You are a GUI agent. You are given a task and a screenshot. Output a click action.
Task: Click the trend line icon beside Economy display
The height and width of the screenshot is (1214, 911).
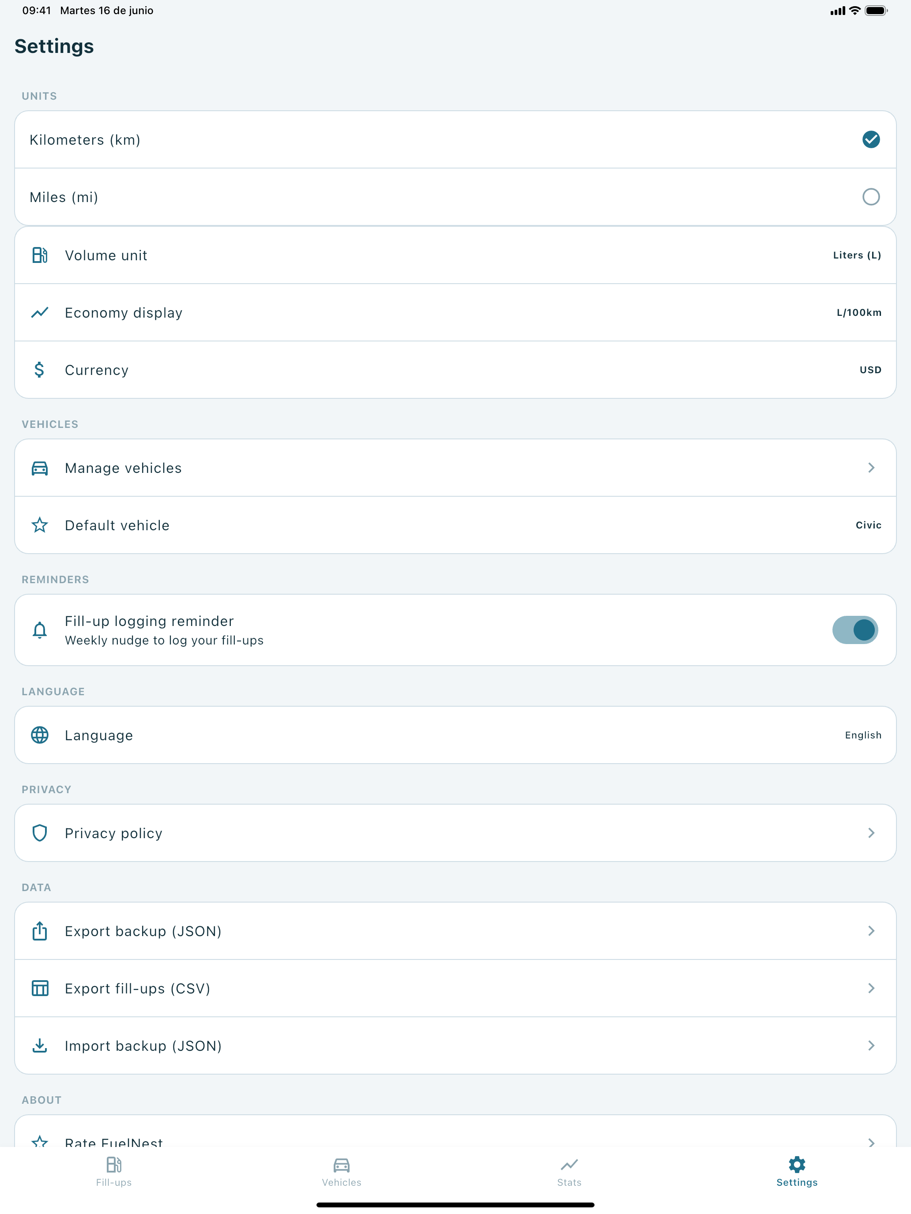tap(40, 312)
